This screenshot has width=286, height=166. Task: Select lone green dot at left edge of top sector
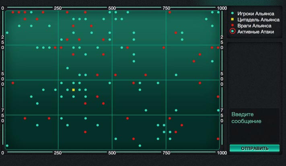[7, 33]
